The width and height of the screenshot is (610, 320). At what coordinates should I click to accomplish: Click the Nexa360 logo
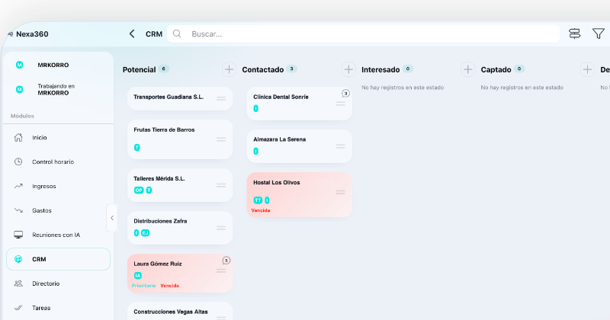[28, 34]
